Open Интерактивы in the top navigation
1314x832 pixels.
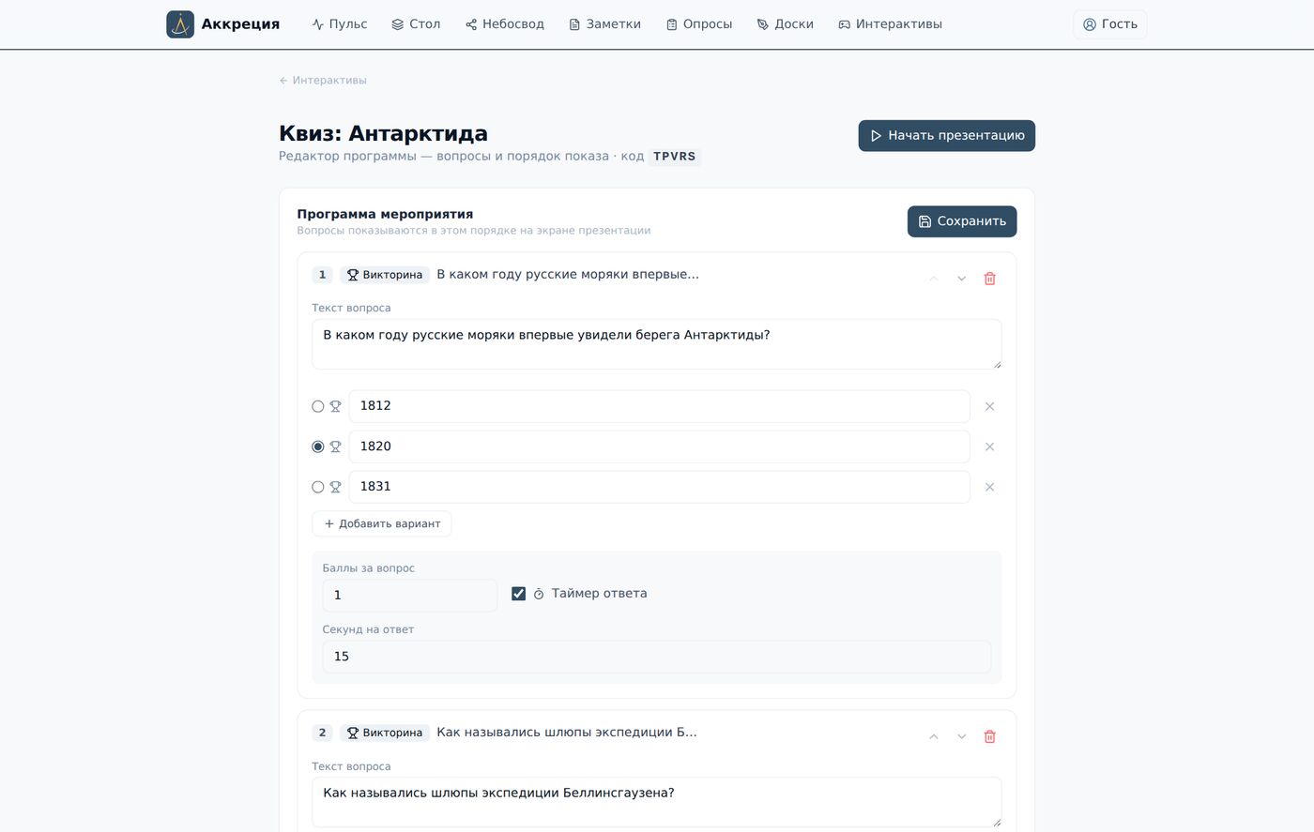tap(891, 24)
